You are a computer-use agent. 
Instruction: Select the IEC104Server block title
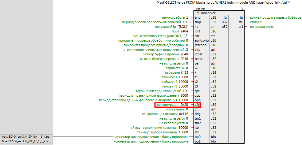point(205,13)
